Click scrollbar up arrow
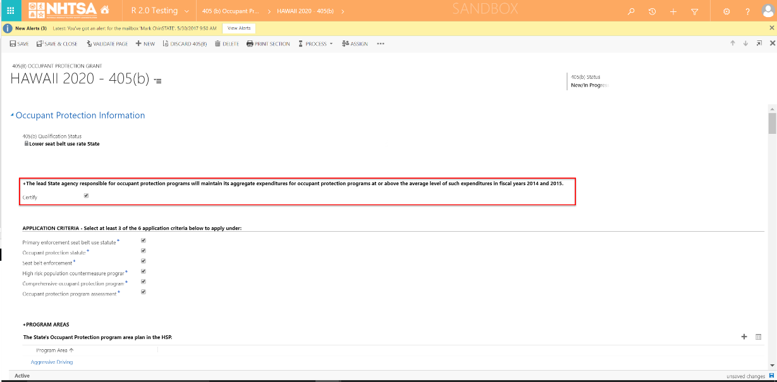 click(x=772, y=109)
